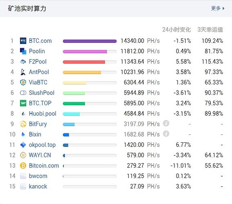Click the bwcom placeholder thumbnail

coord(23,176)
